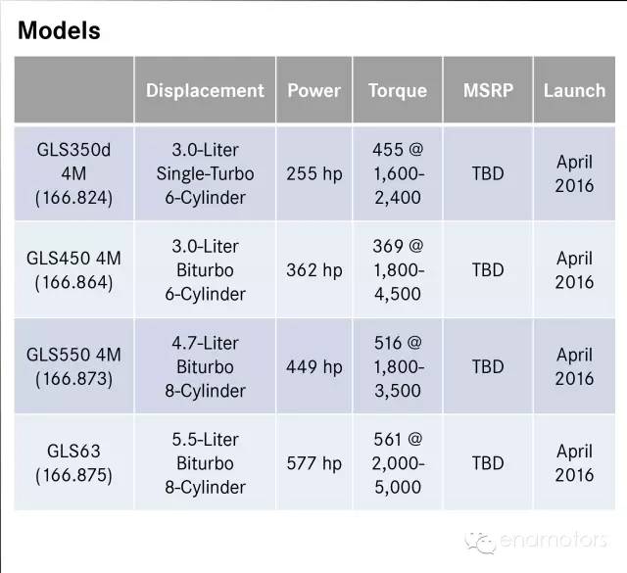627x573 pixels.
Task: Select the Power column header
Action: pos(313,89)
